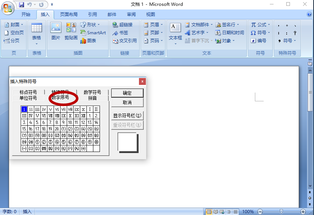Open the special symbols (符号) dropdown
The height and width of the screenshot is (215, 314).
click(287, 41)
